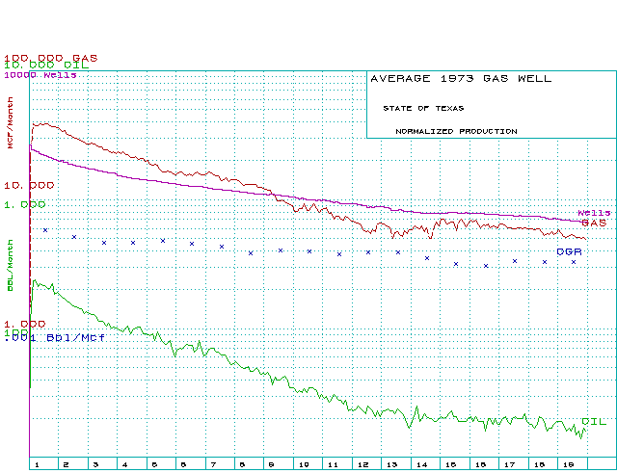Select the 'STATE OF TEXAS' subtitle text

(x=422, y=108)
